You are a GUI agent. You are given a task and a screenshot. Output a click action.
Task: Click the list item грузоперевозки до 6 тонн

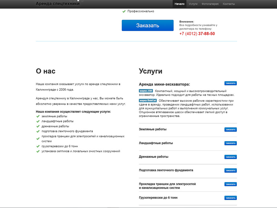pyautogui.click(x=60, y=146)
